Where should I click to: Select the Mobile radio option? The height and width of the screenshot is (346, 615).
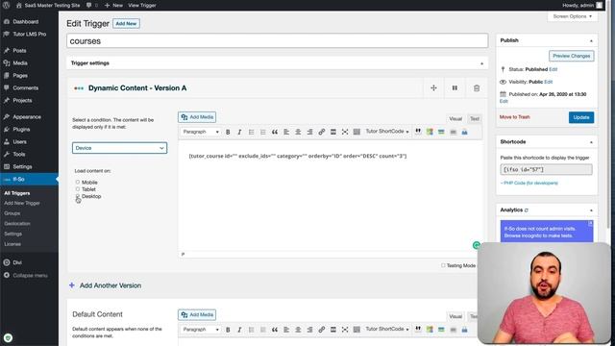click(x=78, y=182)
